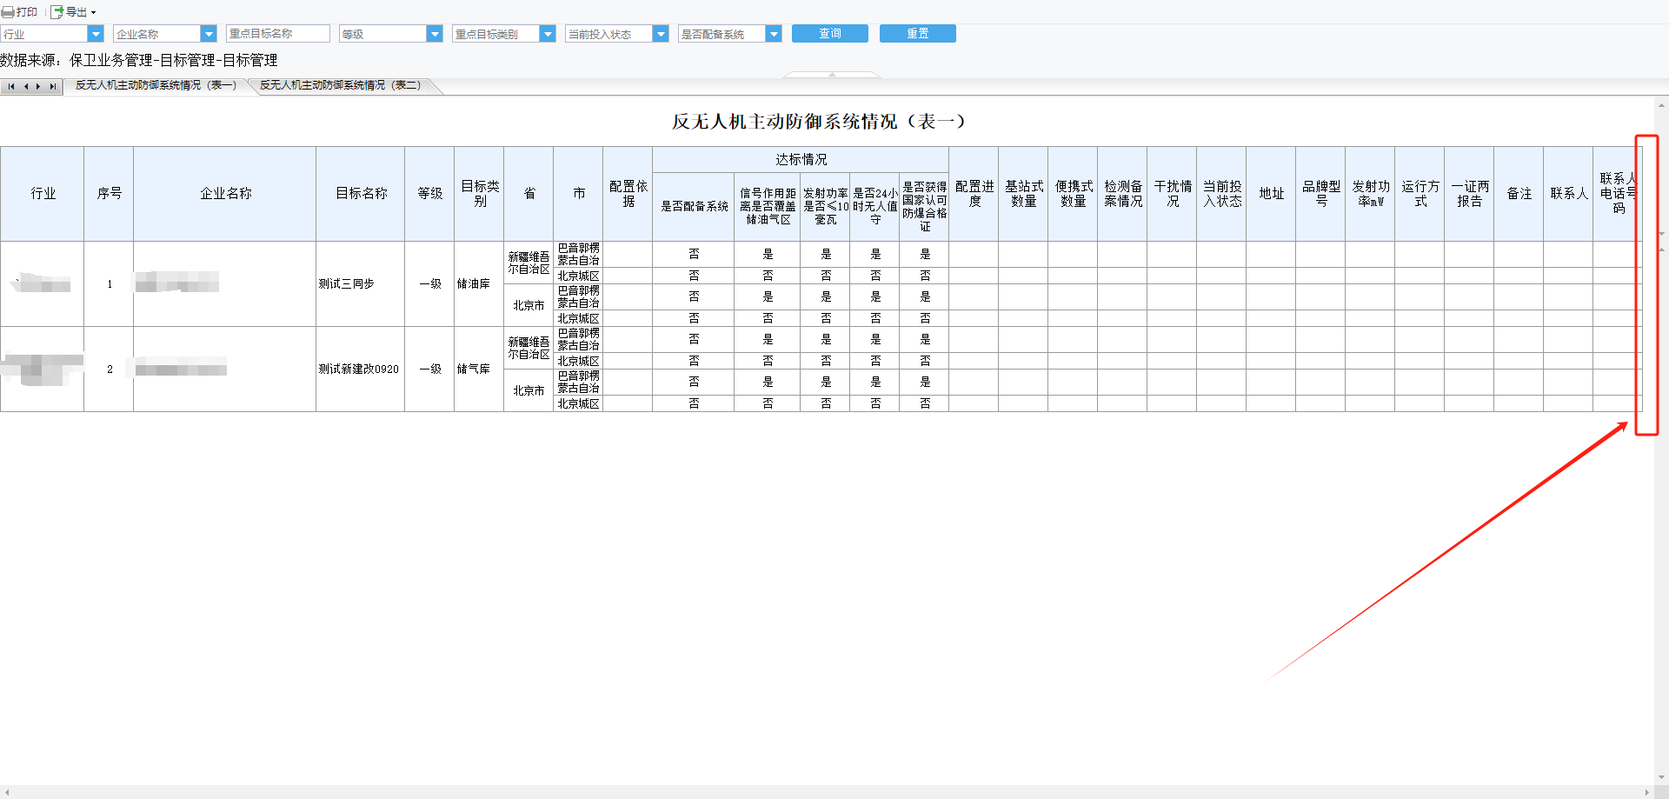
Task: Select the 达标情况 merged header cell
Action: 801,160
